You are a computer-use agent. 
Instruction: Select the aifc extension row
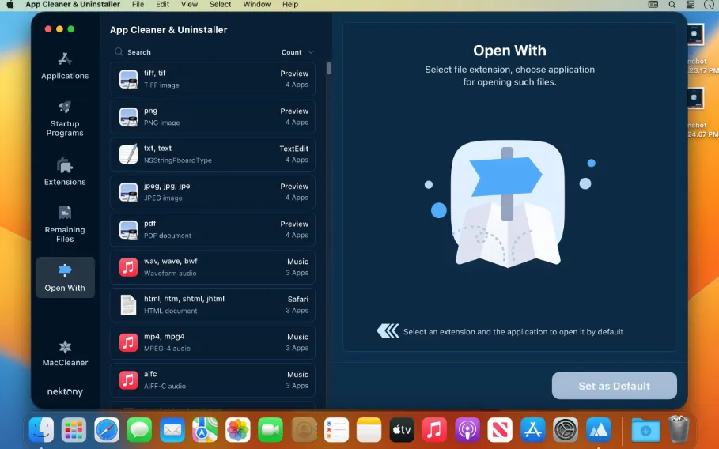coord(212,379)
